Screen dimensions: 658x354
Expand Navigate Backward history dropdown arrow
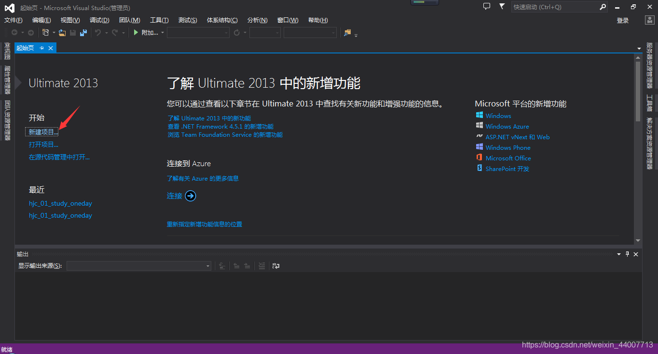pyautogui.click(x=22, y=33)
